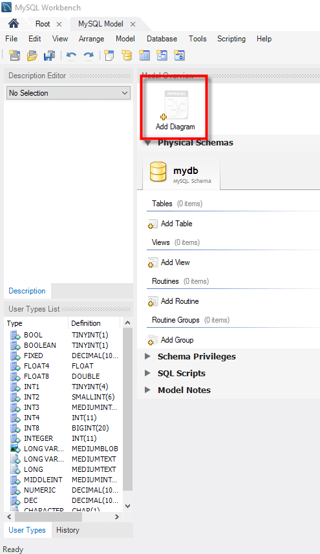The image size is (320, 554).
Task: Close the MySQL Model tab
Action: click(x=133, y=24)
